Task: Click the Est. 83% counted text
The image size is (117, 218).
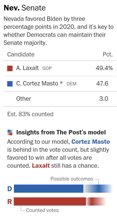Action: (30, 114)
